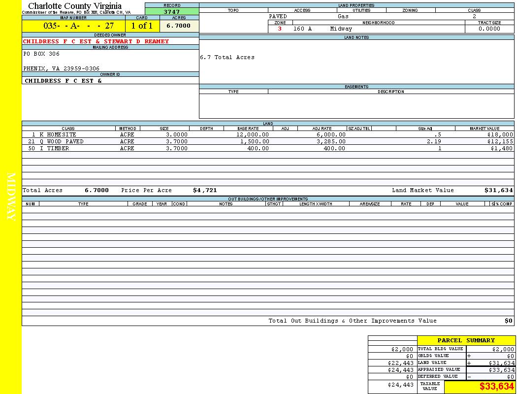Select the map number 035- -A- - - 27 field

[73, 26]
